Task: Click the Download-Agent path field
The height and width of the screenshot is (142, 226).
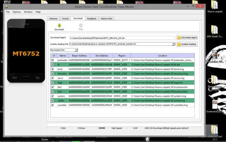Action: click(122, 38)
